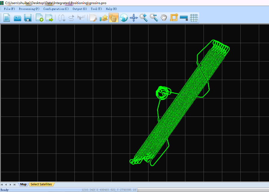This screenshot has height=192, width=269.
Task: Toggle the highlighted pointing-hand select tool
Action: (113, 18)
